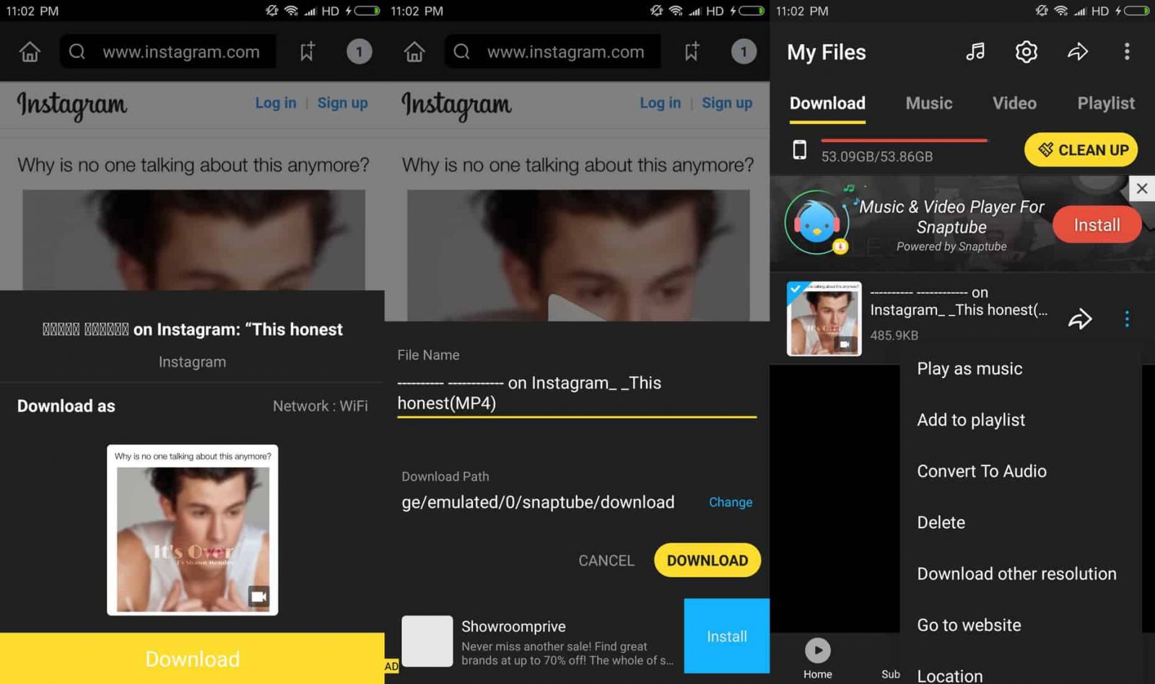Open the three-dot overflow menu in My Files header
Image resolution: width=1155 pixels, height=684 pixels.
point(1127,51)
